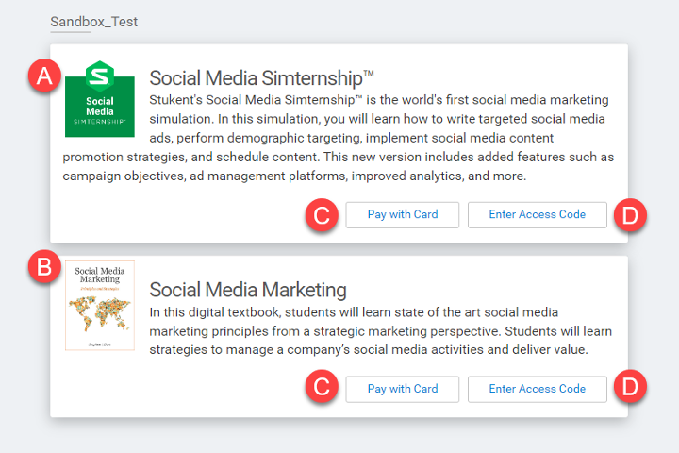Choose Enter Access Code for Social Media Marketing
679x453 pixels.
(x=537, y=389)
